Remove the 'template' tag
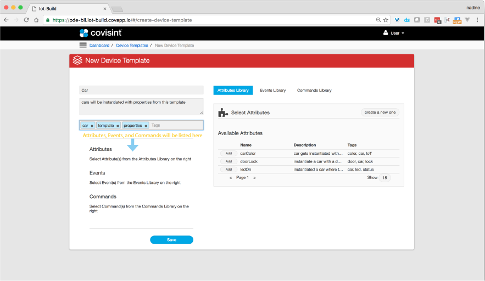The image size is (485, 281). pos(118,126)
